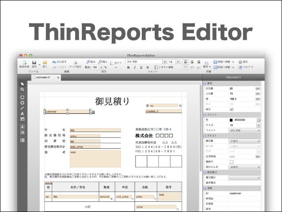Click the vertical scrollbar of the canvas
Image resolution: width=282 pixels, height=212 pixels.
201,128
